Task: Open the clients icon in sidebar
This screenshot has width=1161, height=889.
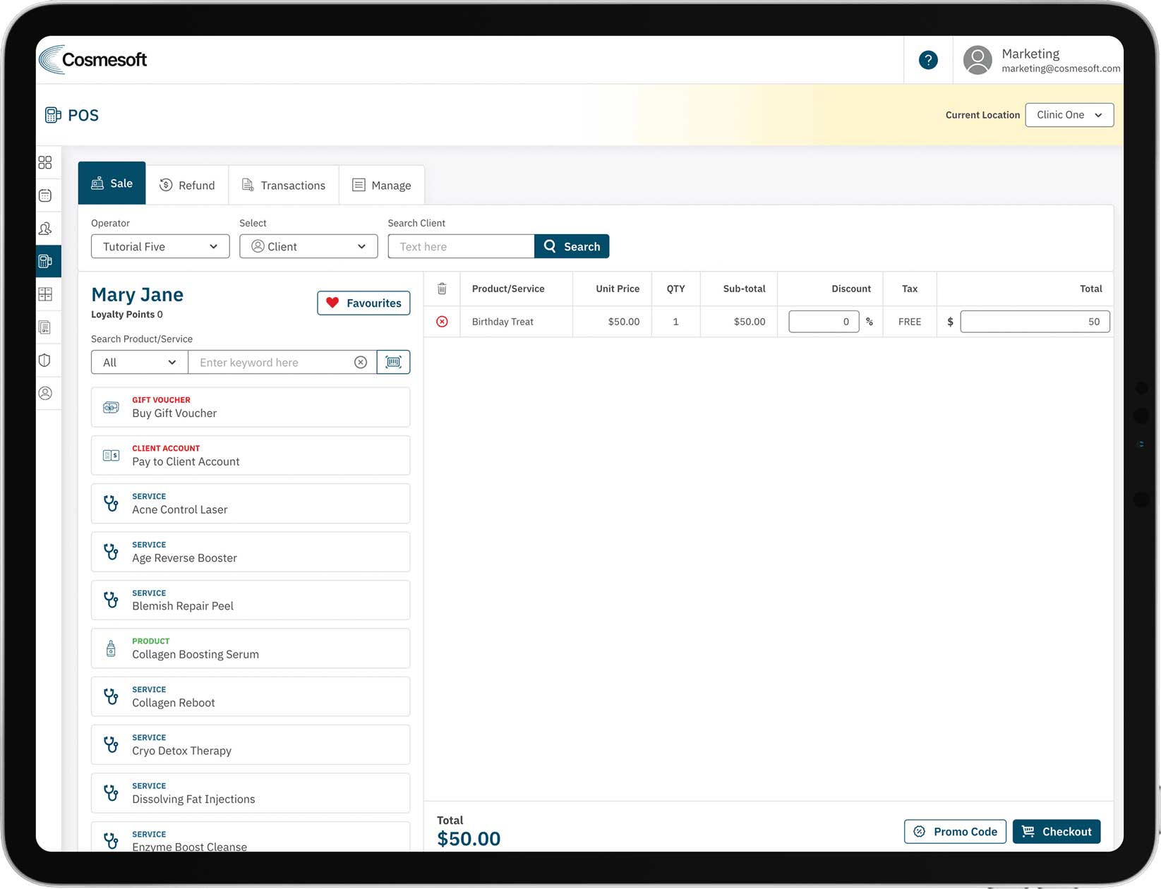Action: pyautogui.click(x=45, y=229)
